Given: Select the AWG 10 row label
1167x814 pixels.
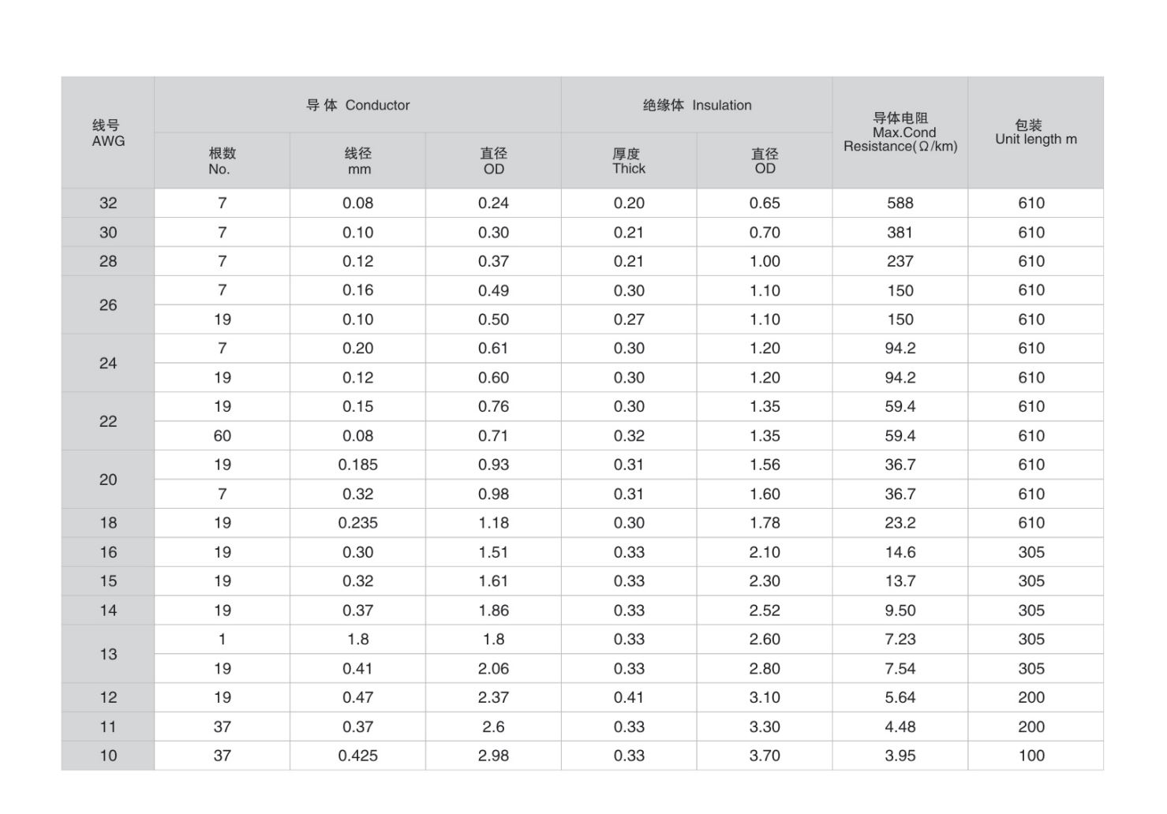Looking at the screenshot, I should click(x=108, y=756).
